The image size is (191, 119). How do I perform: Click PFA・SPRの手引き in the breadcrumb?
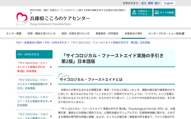click(x=56, y=43)
